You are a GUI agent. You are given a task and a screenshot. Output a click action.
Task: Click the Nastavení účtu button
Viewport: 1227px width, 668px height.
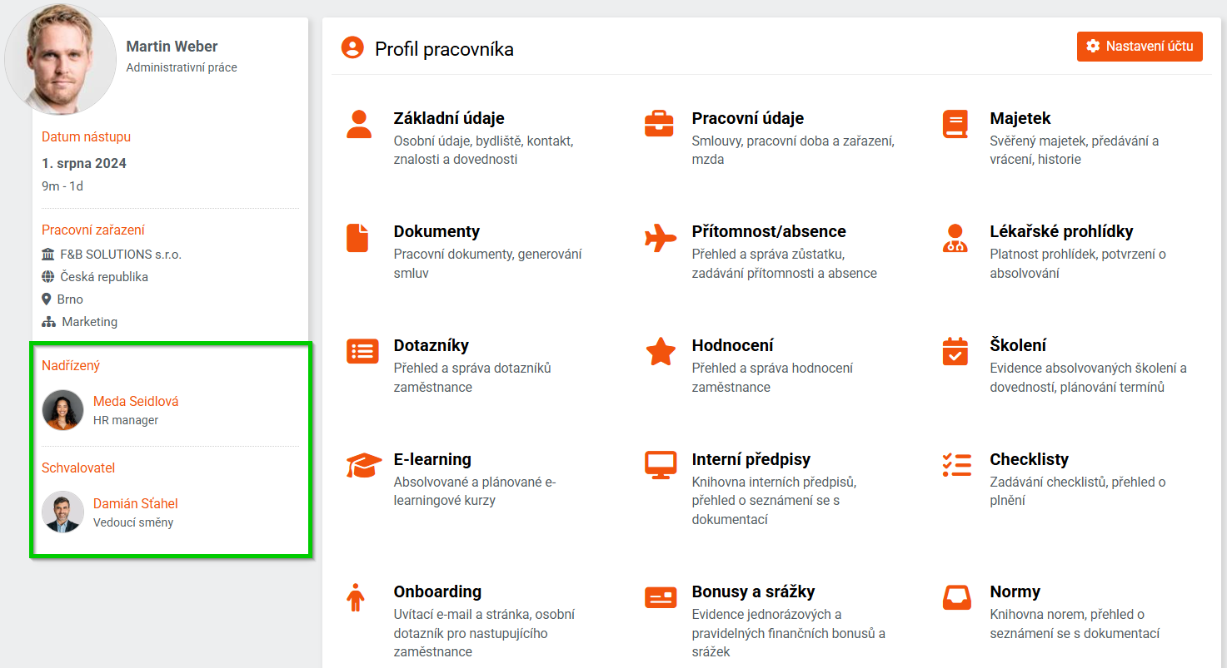pos(1140,47)
